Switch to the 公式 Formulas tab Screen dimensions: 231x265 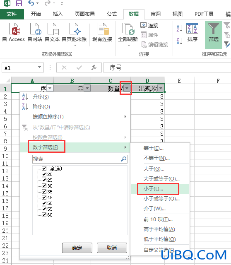[112, 14]
